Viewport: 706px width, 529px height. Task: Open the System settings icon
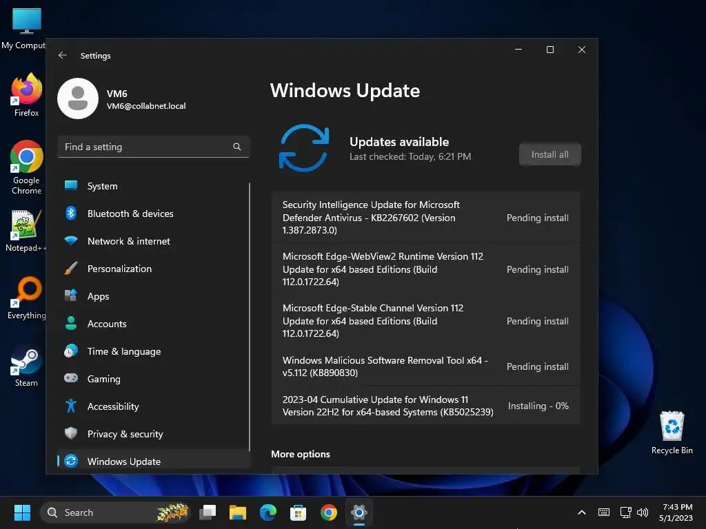pos(71,186)
